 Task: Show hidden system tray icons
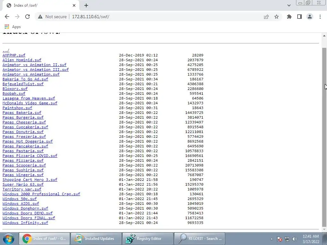pos(271,239)
